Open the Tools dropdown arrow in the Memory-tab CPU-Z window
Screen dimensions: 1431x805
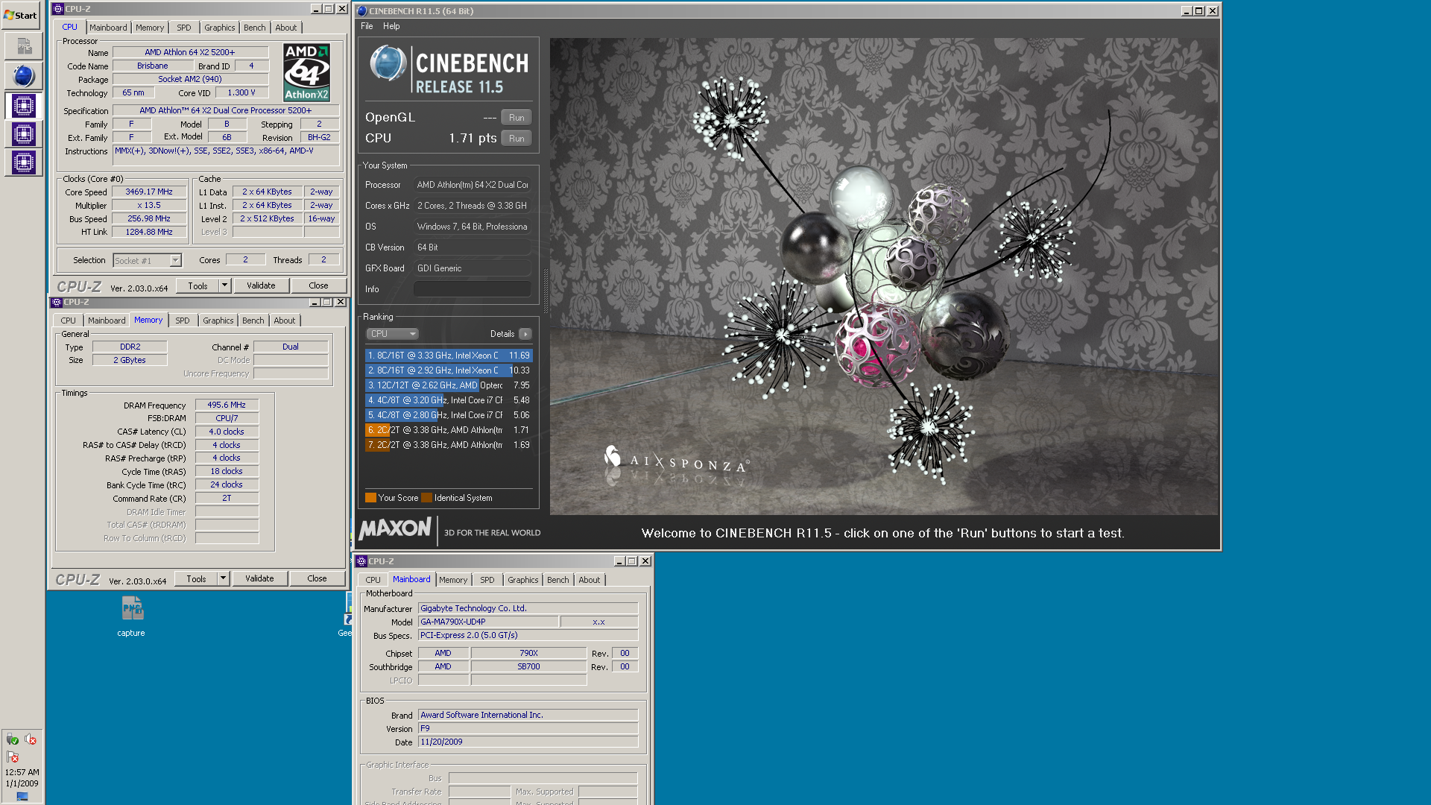click(223, 578)
